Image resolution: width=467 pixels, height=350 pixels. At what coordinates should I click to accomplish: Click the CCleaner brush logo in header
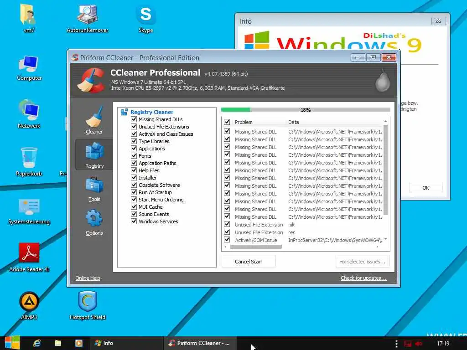pyautogui.click(x=91, y=80)
